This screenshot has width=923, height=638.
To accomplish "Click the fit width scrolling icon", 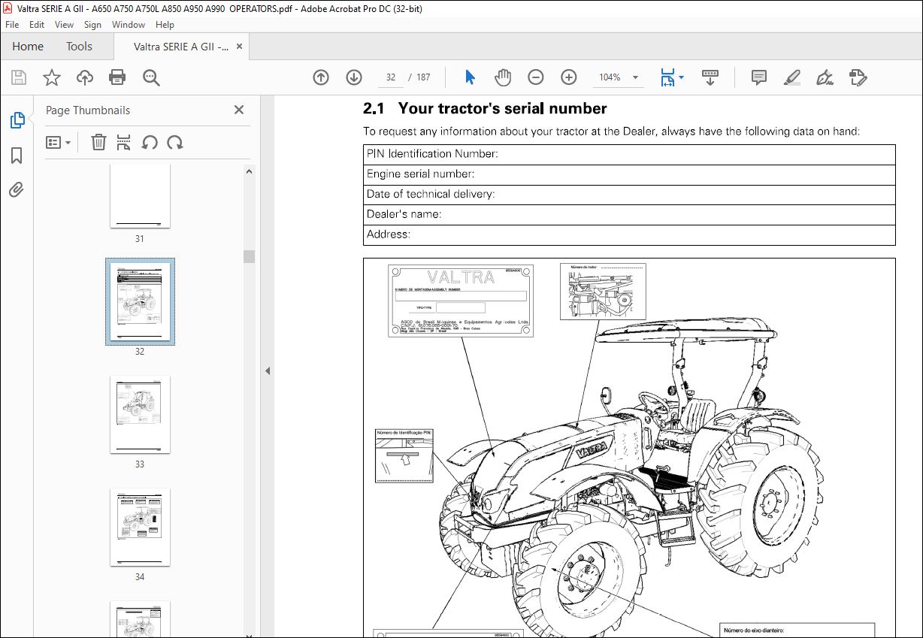I will tap(667, 77).
